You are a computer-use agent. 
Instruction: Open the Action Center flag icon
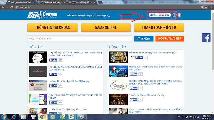tap(191, 117)
